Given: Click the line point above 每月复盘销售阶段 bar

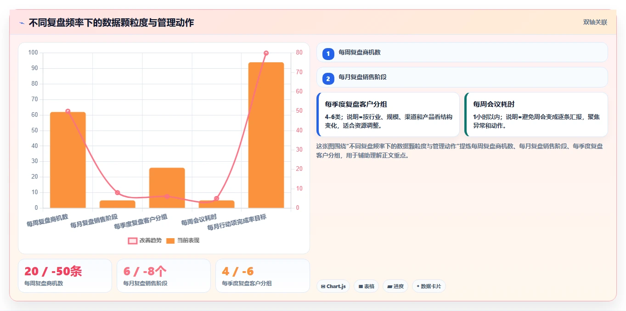Looking at the screenshot, I should coord(118,193).
